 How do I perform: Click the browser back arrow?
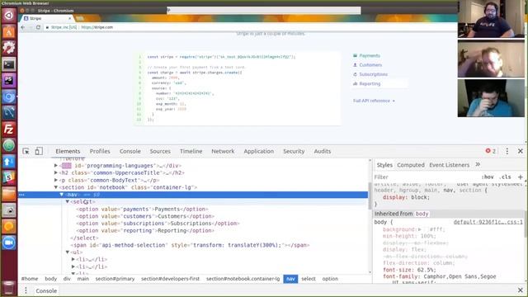click(23, 27)
